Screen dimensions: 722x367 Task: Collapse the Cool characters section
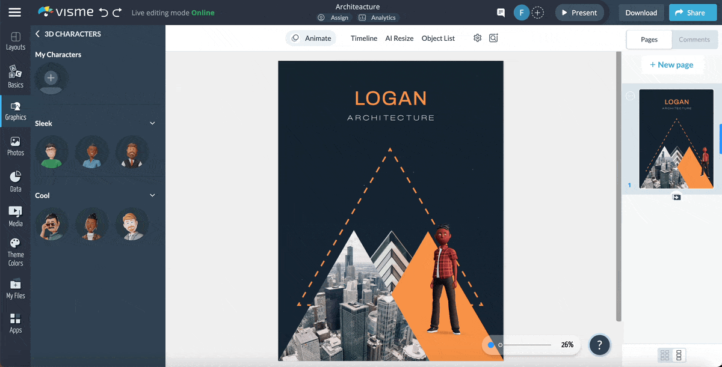click(x=152, y=195)
